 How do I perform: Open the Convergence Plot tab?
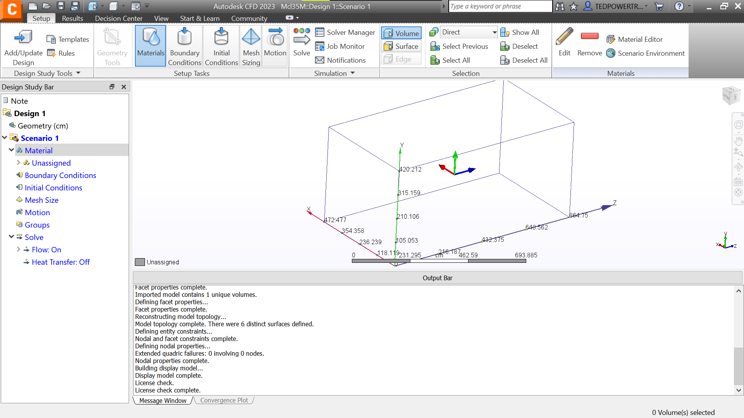(x=224, y=400)
